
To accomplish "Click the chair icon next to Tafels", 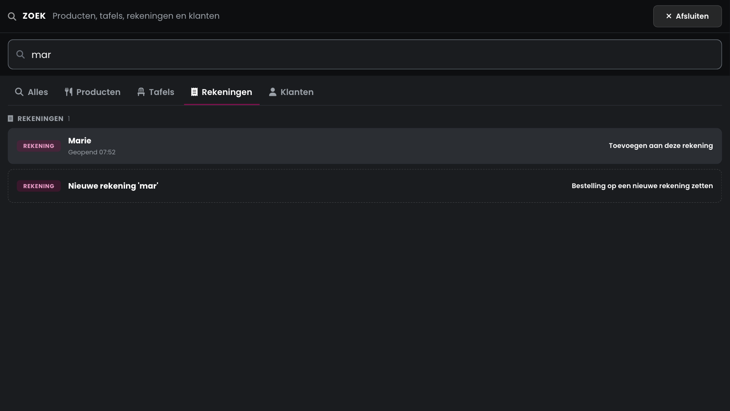I will tap(141, 92).
